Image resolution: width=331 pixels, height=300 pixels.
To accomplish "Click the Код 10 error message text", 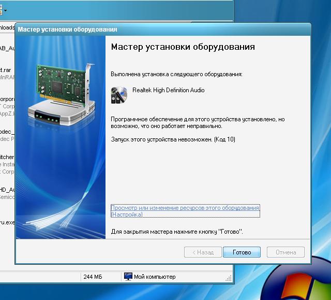I will pyautogui.click(x=173, y=139).
